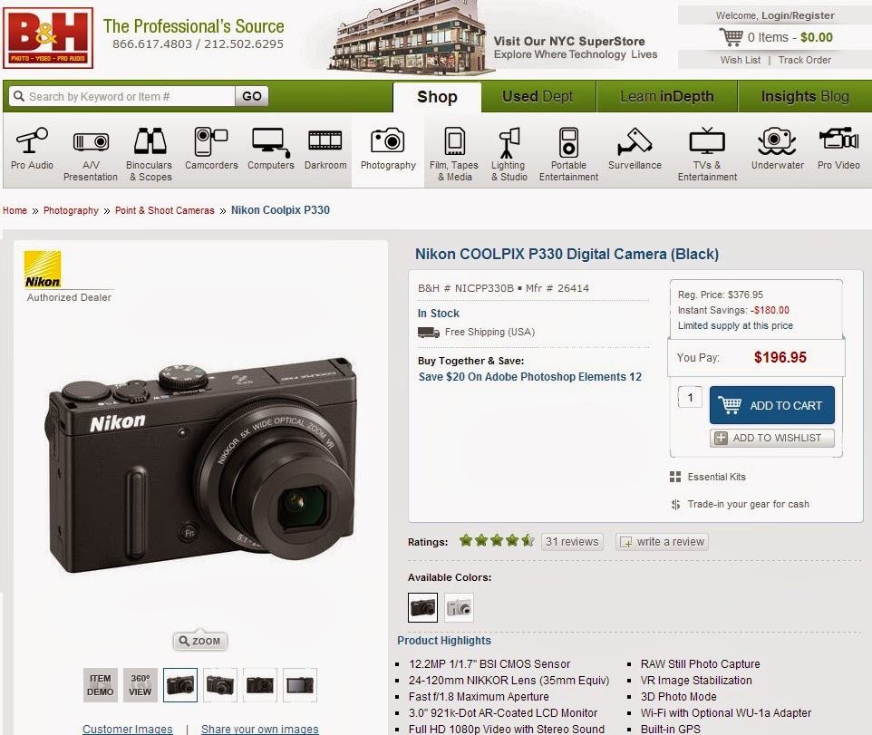Open the ITEM DEMO view

point(100,685)
